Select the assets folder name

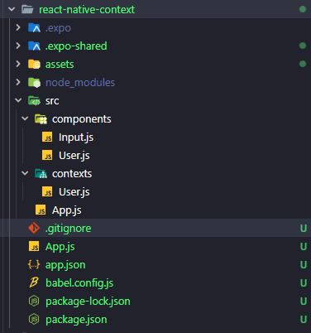tap(60, 65)
